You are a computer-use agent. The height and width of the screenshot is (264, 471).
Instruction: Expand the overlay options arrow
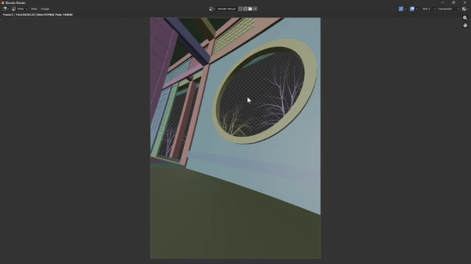pos(417,9)
